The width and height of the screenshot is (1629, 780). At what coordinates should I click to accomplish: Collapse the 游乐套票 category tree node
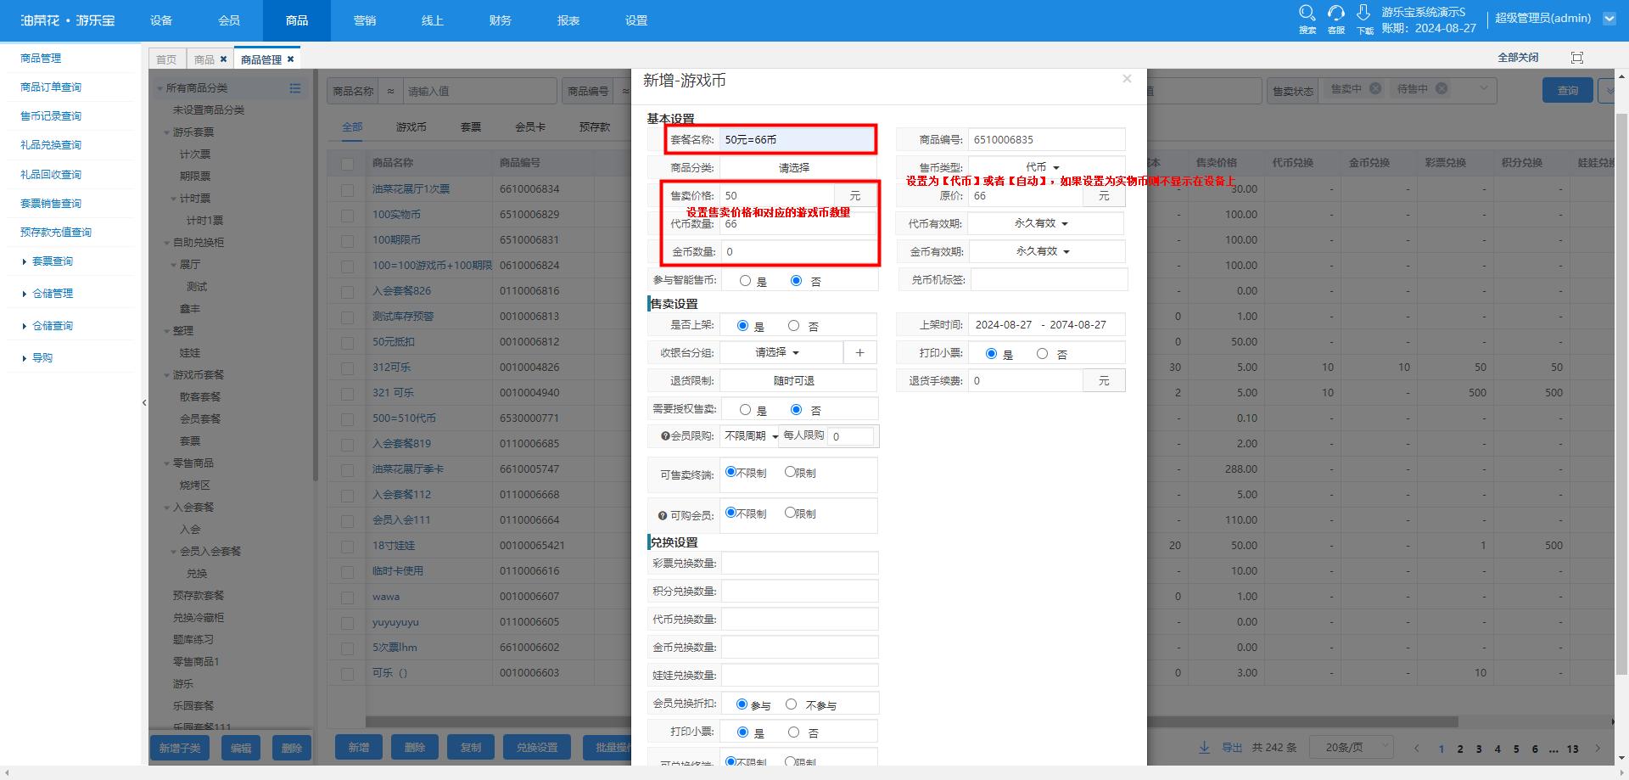click(x=166, y=132)
